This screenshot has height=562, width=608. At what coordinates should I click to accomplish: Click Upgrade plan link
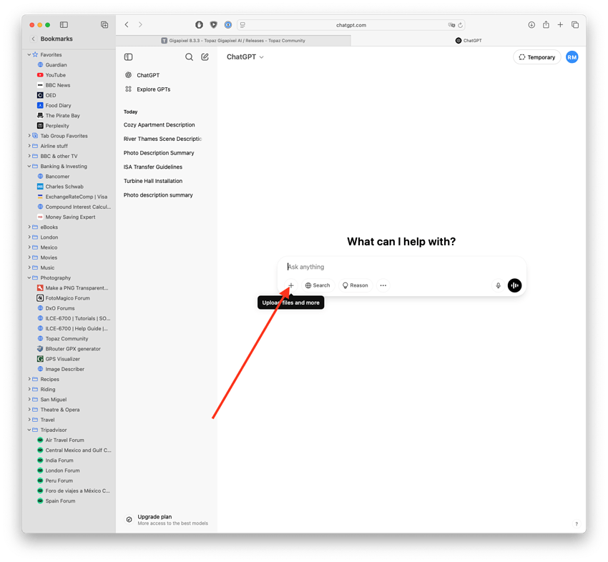155,517
